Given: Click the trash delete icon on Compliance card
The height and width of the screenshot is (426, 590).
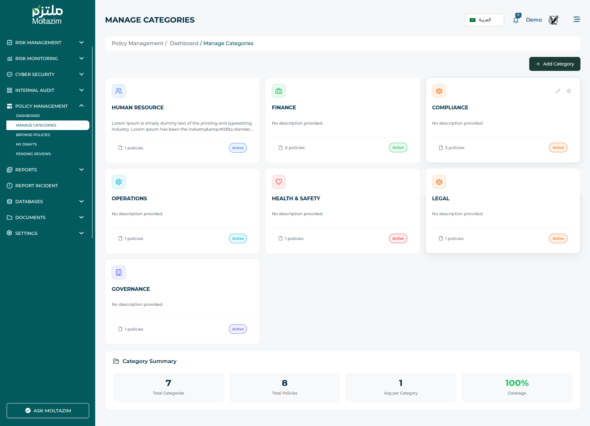Looking at the screenshot, I should tap(569, 91).
